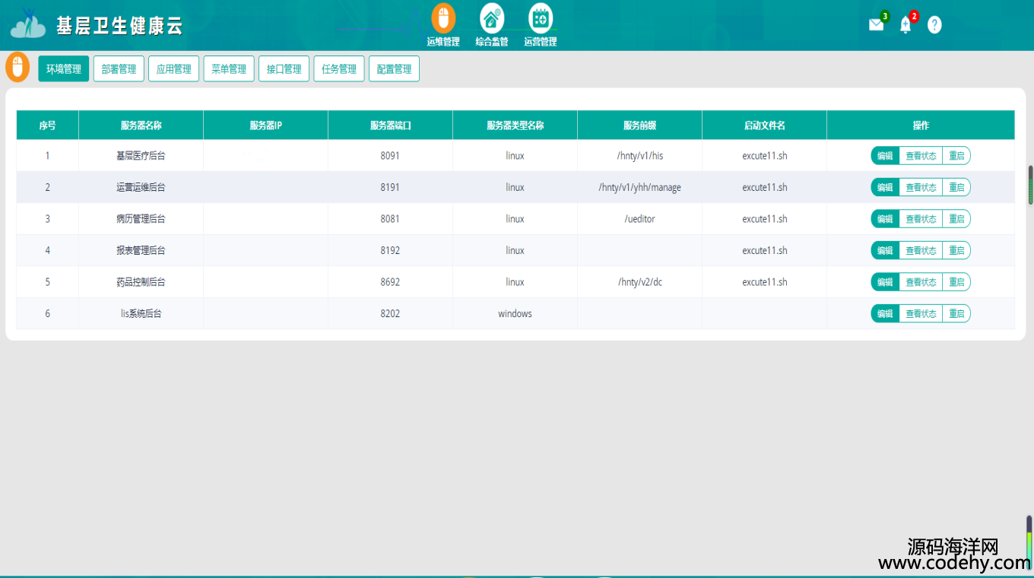Screen dimensions: 1034x578
Task: Click 查看状态 for 基层医疗后台 row
Action: [921, 156]
